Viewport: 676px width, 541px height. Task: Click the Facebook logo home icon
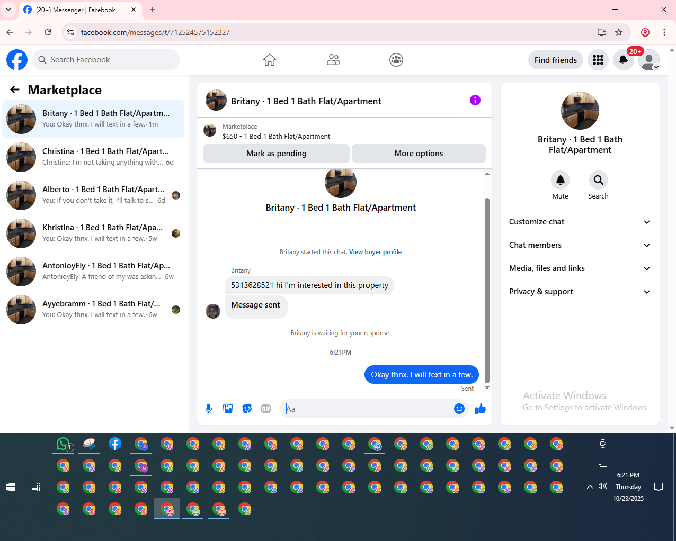tap(17, 60)
